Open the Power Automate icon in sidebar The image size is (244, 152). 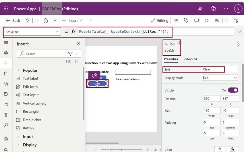click(6, 94)
